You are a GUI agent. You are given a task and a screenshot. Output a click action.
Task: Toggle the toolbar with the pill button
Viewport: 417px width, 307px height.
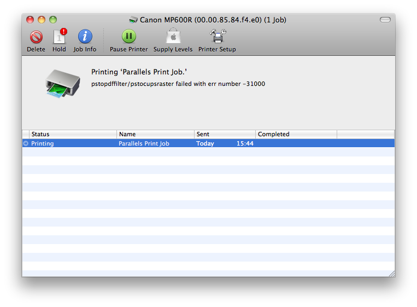385,20
